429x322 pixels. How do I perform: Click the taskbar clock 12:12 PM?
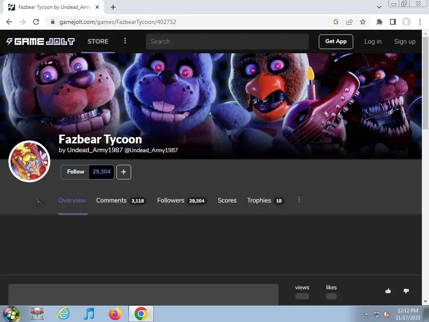pos(408,314)
